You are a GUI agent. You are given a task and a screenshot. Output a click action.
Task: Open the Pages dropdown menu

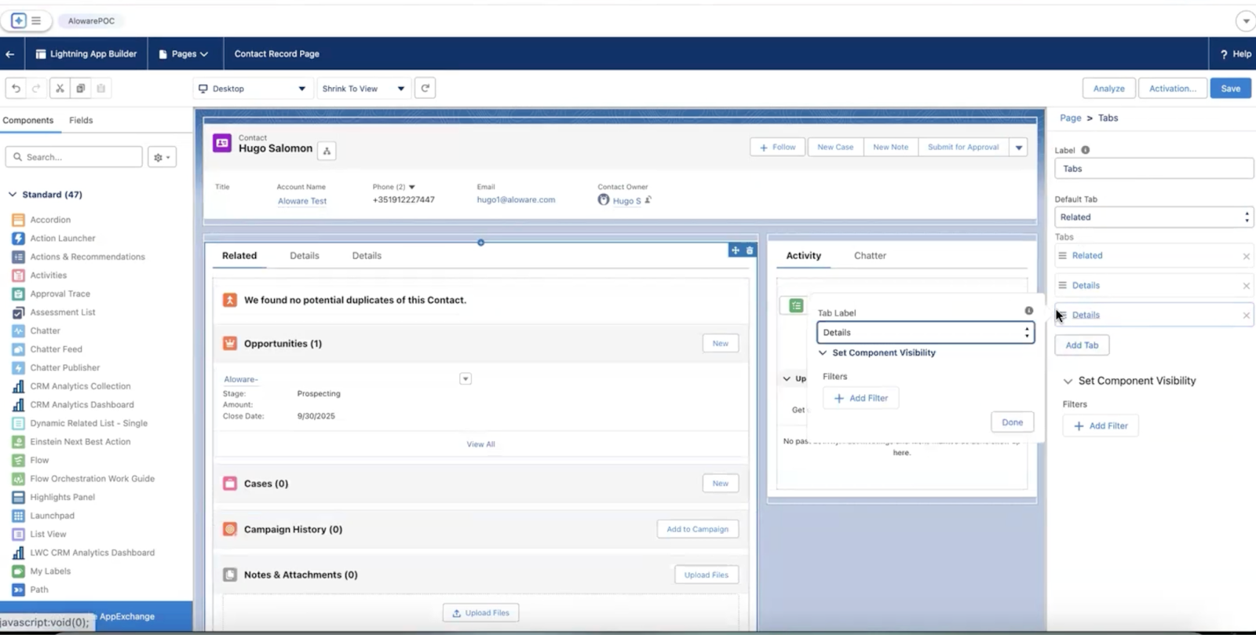(x=184, y=54)
